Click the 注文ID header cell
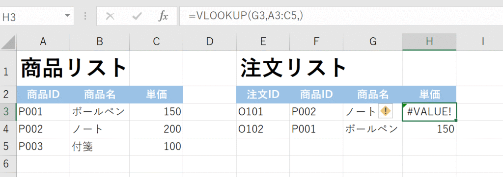Image resolution: width=503 pixels, height=177 pixels. coord(263,95)
